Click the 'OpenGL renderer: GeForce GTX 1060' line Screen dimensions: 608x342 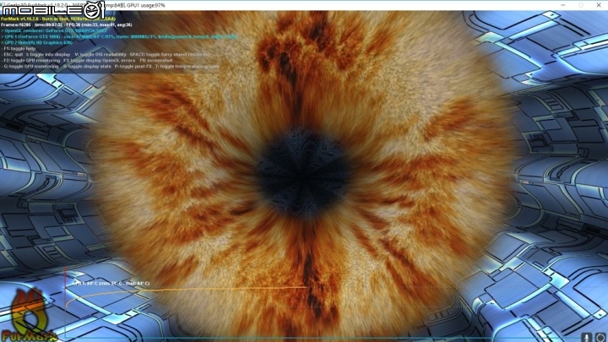click(54, 30)
